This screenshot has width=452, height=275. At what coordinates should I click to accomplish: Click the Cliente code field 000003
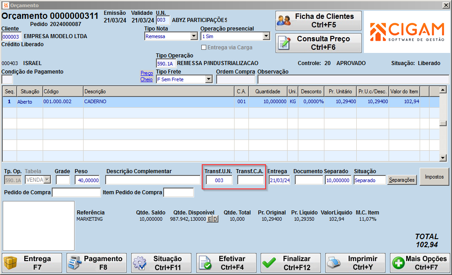[12, 37]
